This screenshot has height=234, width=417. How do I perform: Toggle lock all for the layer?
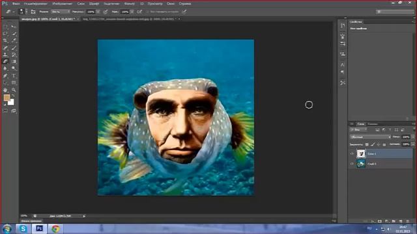tap(384, 144)
